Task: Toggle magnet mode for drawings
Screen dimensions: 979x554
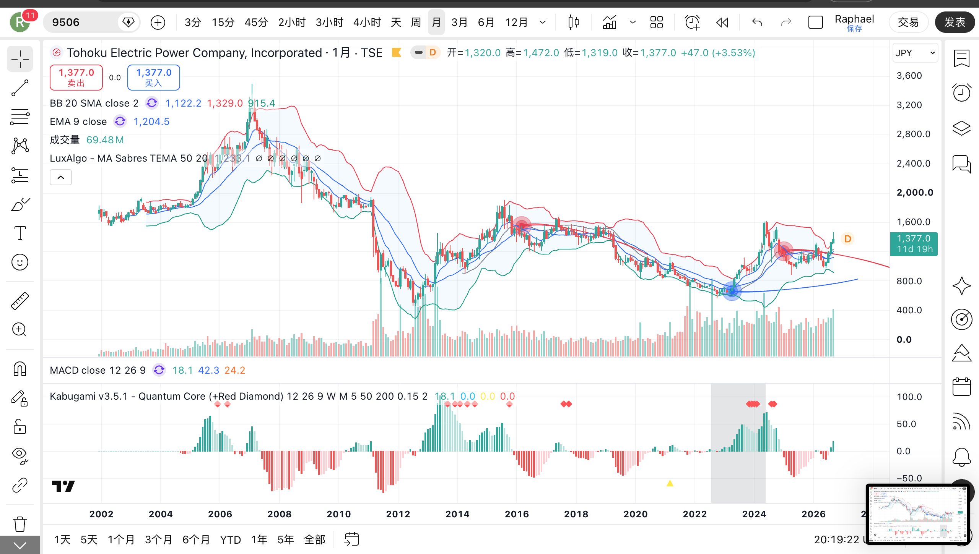Action: tap(20, 369)
